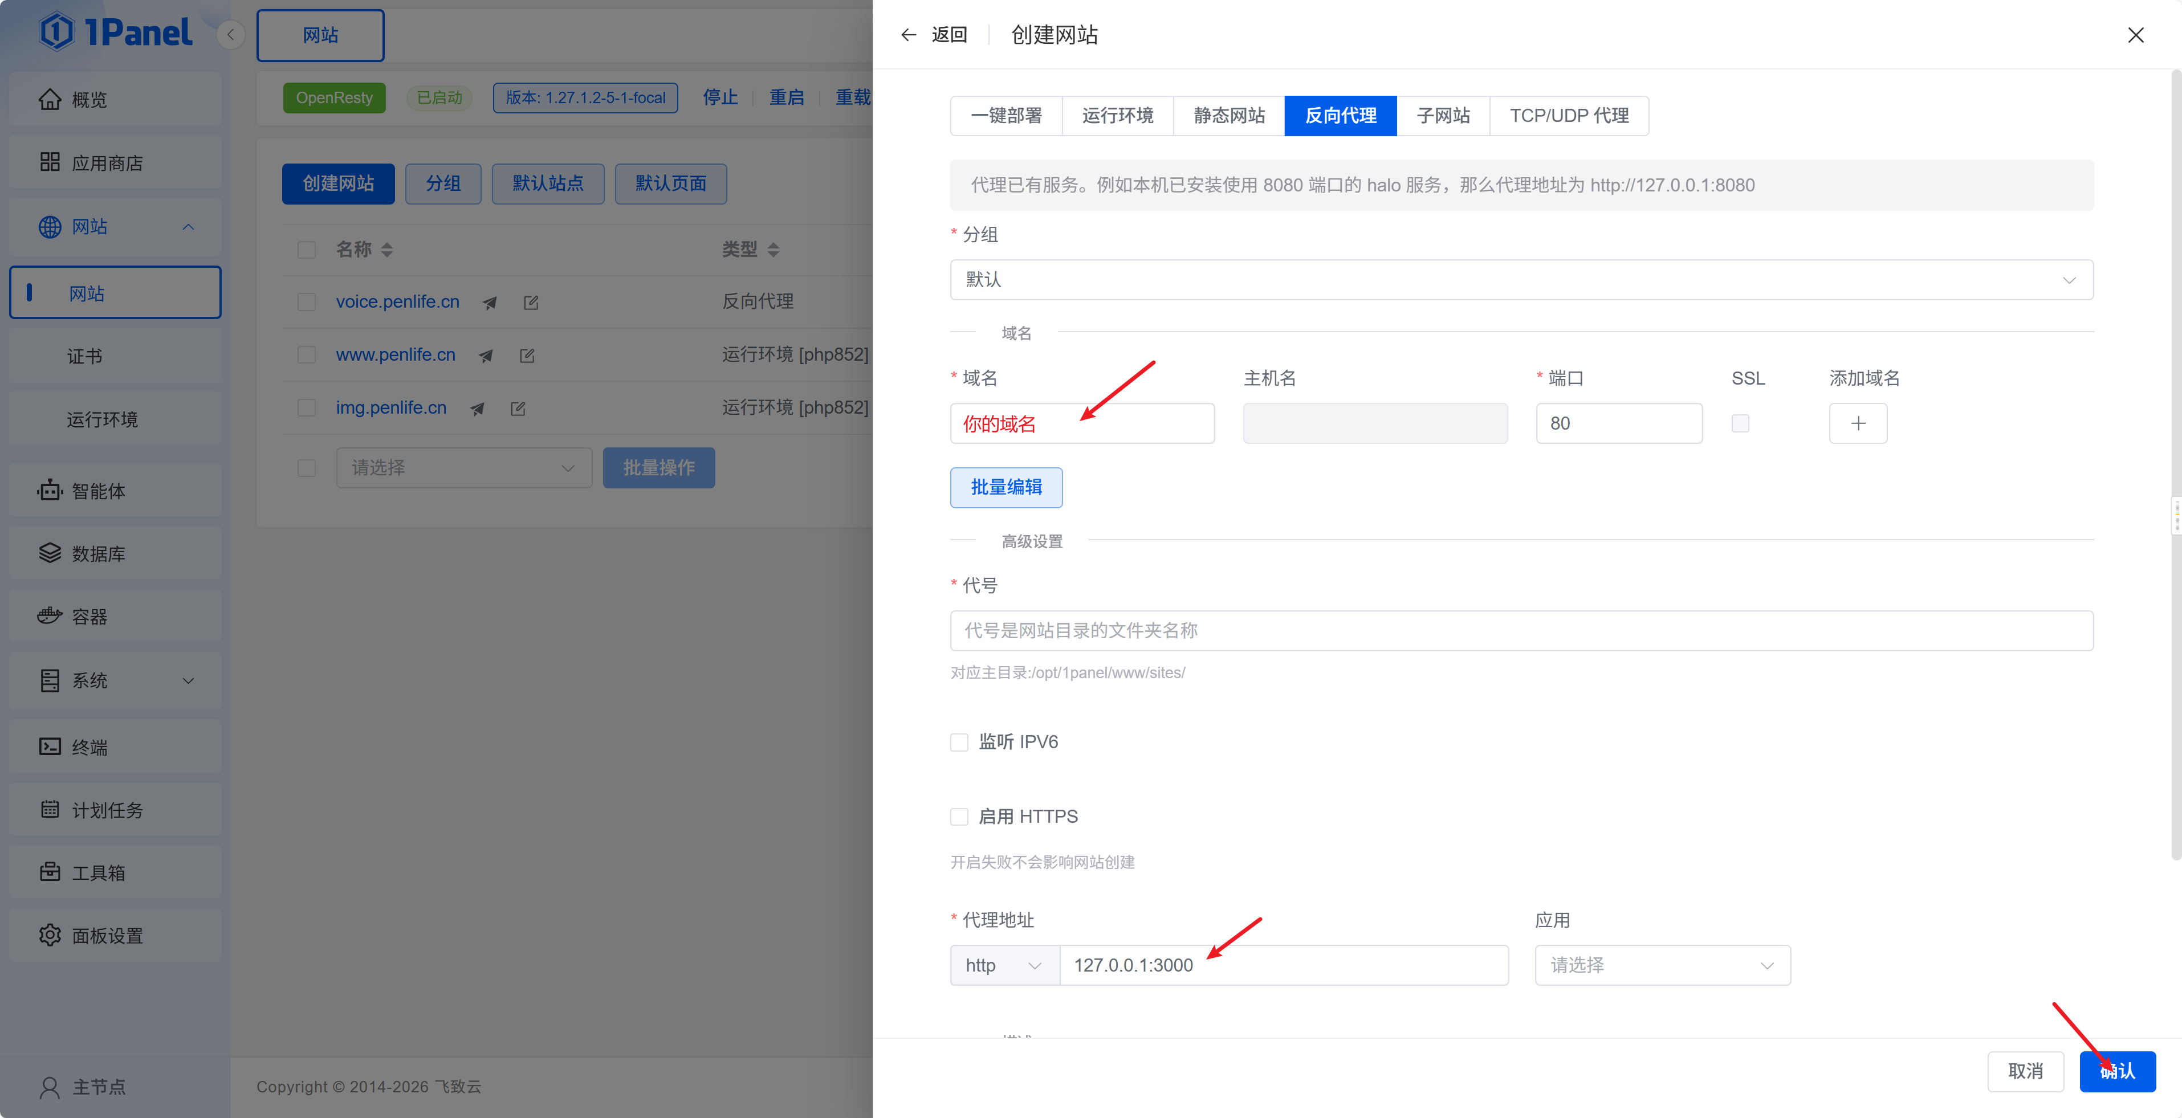Go to 数据库 database section
This screenshot has height=1118, width=2182.
pos(97,554)
